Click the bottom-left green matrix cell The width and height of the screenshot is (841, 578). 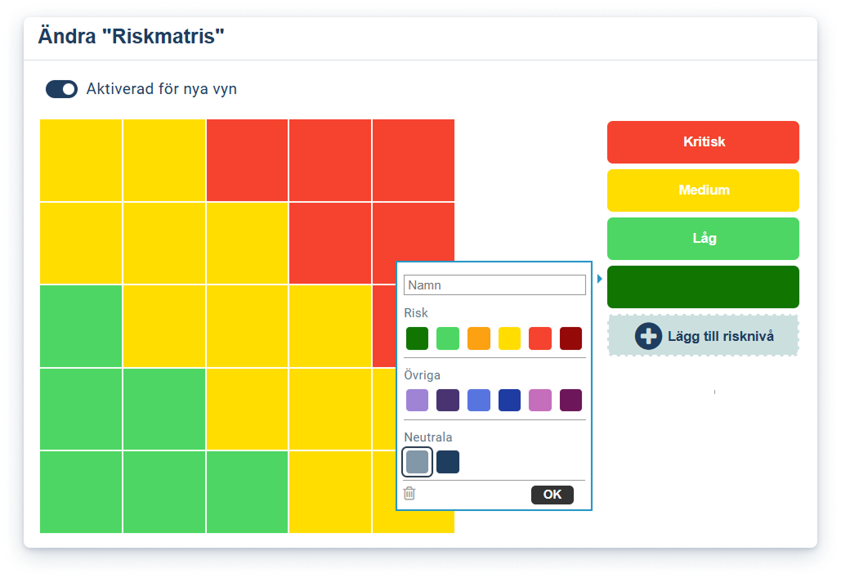click(81, 492)
